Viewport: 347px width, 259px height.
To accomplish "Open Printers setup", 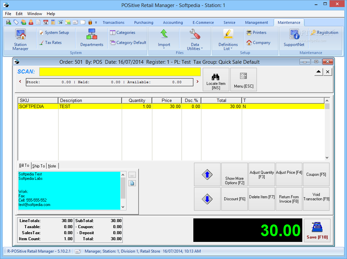I will (257, 33).
